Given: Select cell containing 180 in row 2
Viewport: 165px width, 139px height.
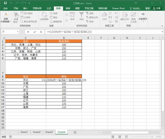Looking at the screenshot, I should [x=64, y=45].
